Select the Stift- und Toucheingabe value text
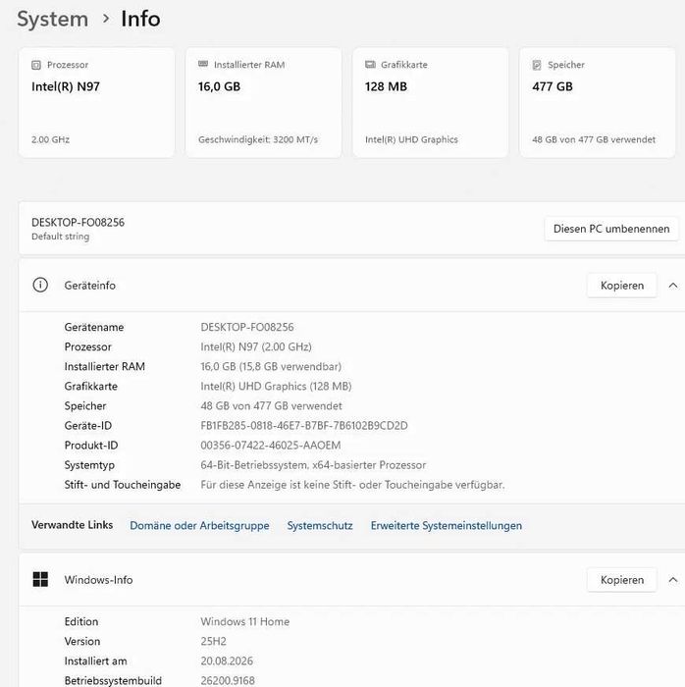This screenshot has width=685, height=687. (x=352, y=485)
